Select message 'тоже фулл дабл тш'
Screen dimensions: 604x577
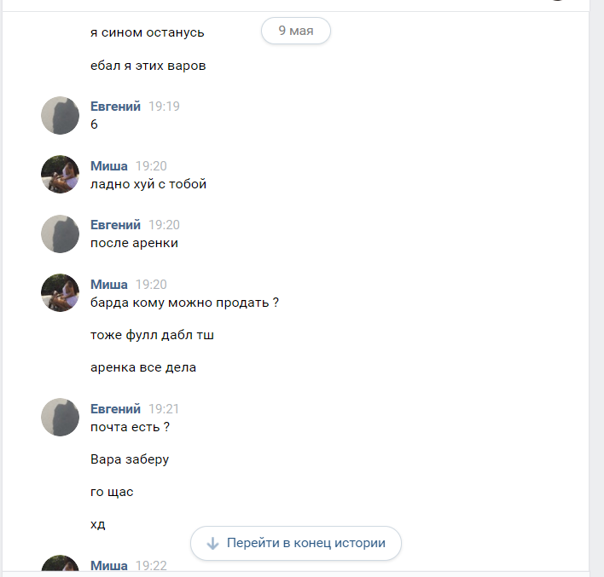(x=152, y=335)
